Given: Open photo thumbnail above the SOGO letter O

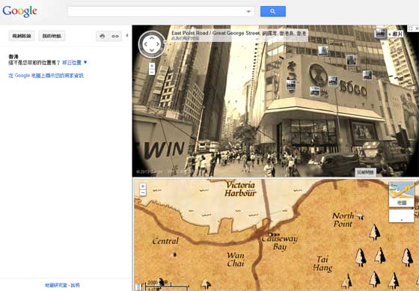Looking at the screenshot, I should coord(367,75).
